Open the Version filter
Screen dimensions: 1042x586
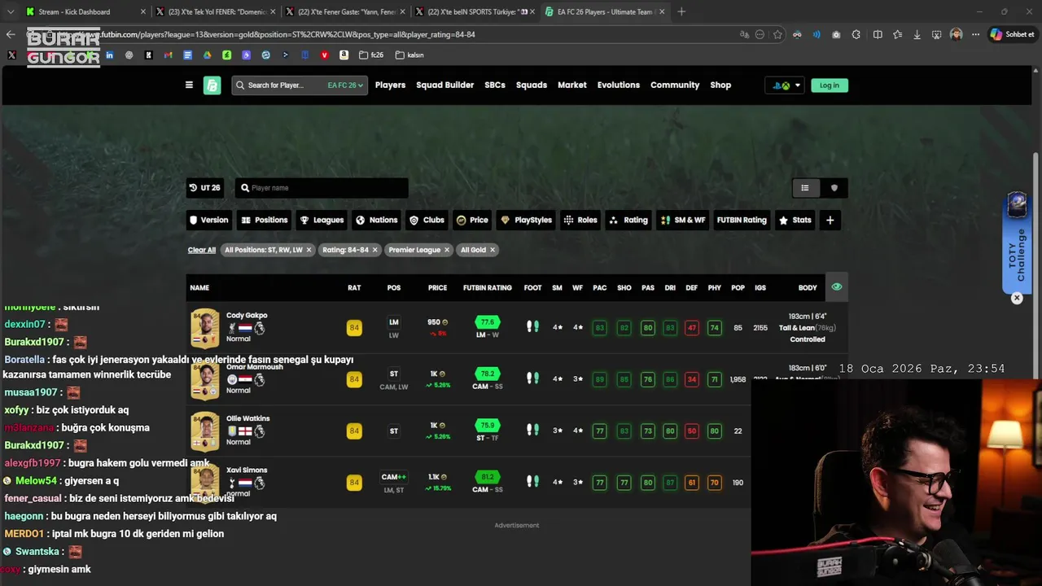point(209,220)
